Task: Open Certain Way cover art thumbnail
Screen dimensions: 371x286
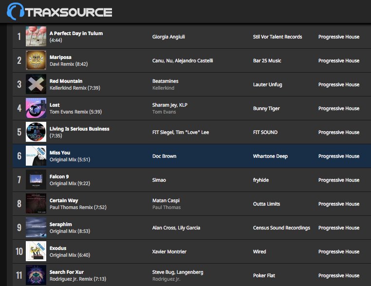Action: 36,204
